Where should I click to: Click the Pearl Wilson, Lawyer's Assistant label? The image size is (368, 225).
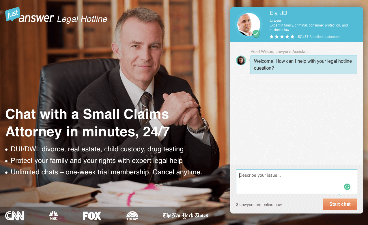tap(280, 52)
